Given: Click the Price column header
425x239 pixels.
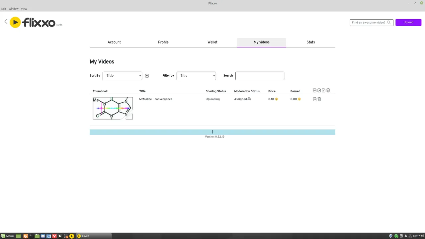Looking at the screenshot, I should (x=272, y=91).
